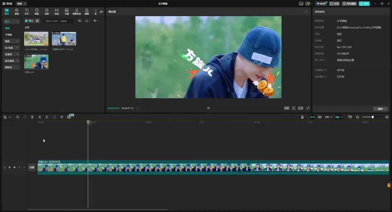Click the 分享 share button

[x=334, y=4]
